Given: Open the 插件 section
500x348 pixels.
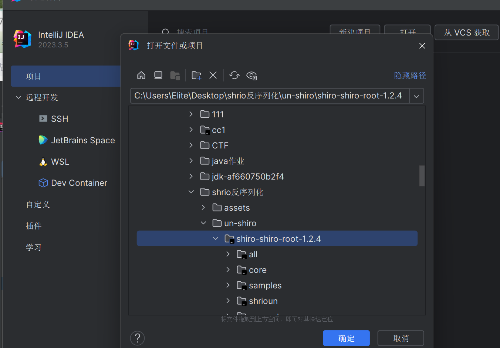Looking at the screenshot, I should coord(34,226).
